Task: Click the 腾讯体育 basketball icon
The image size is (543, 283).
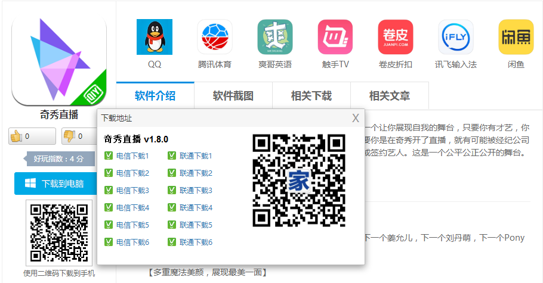Action: tap(215, 37)
